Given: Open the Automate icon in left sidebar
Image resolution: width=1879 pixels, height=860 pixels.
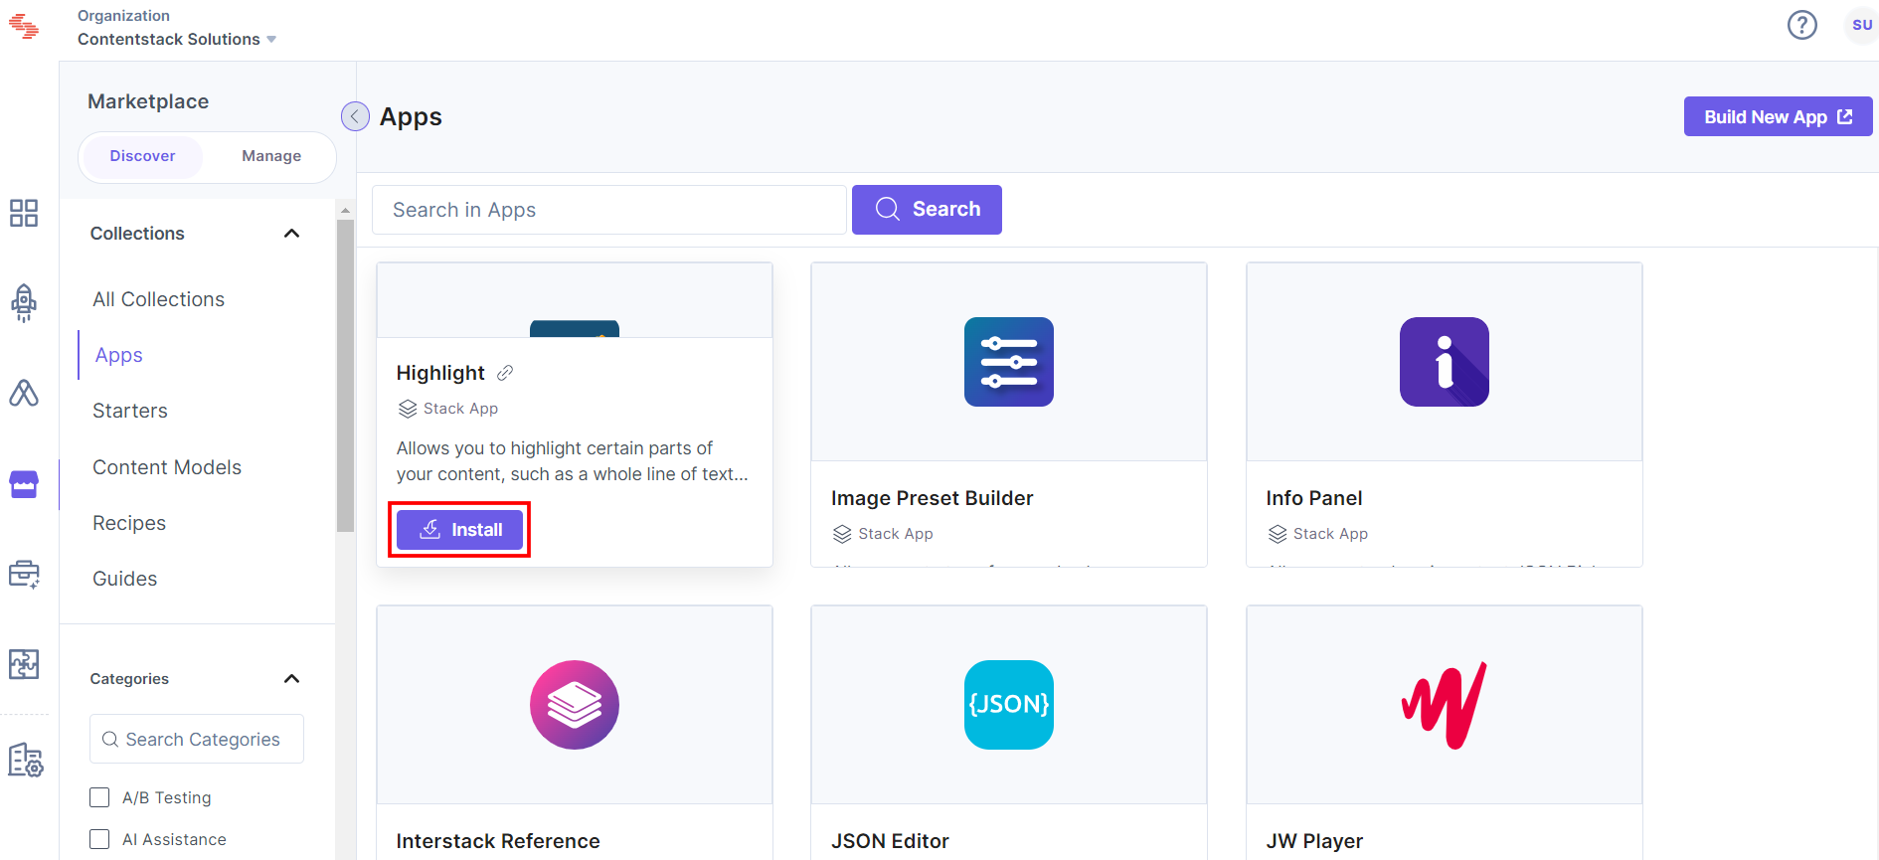Looking at the screenshot, I should coord(24,393).
